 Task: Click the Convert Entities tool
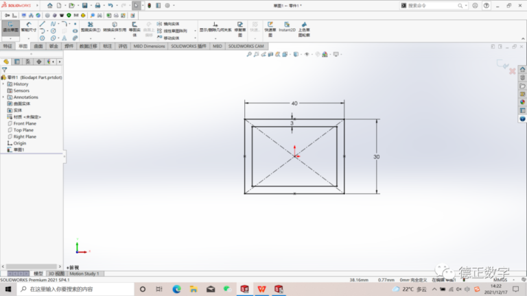[x=115, y=27]
